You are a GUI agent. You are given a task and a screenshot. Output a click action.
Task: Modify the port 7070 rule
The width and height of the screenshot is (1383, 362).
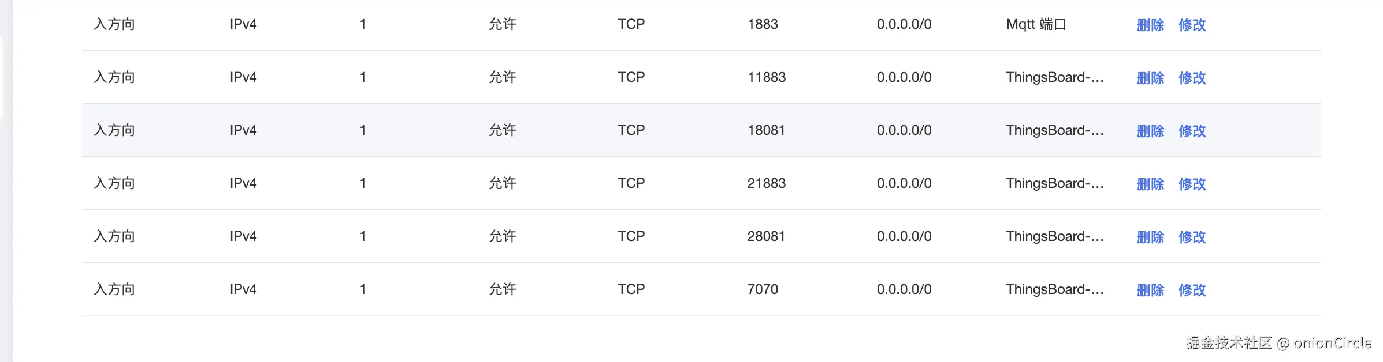(1192, 290)
